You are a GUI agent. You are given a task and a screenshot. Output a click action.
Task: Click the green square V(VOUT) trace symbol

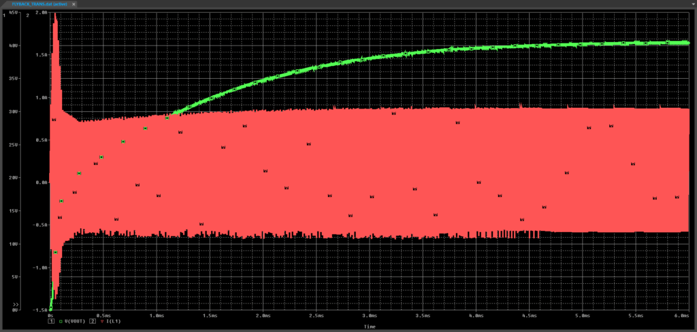[x=61, y=320]
